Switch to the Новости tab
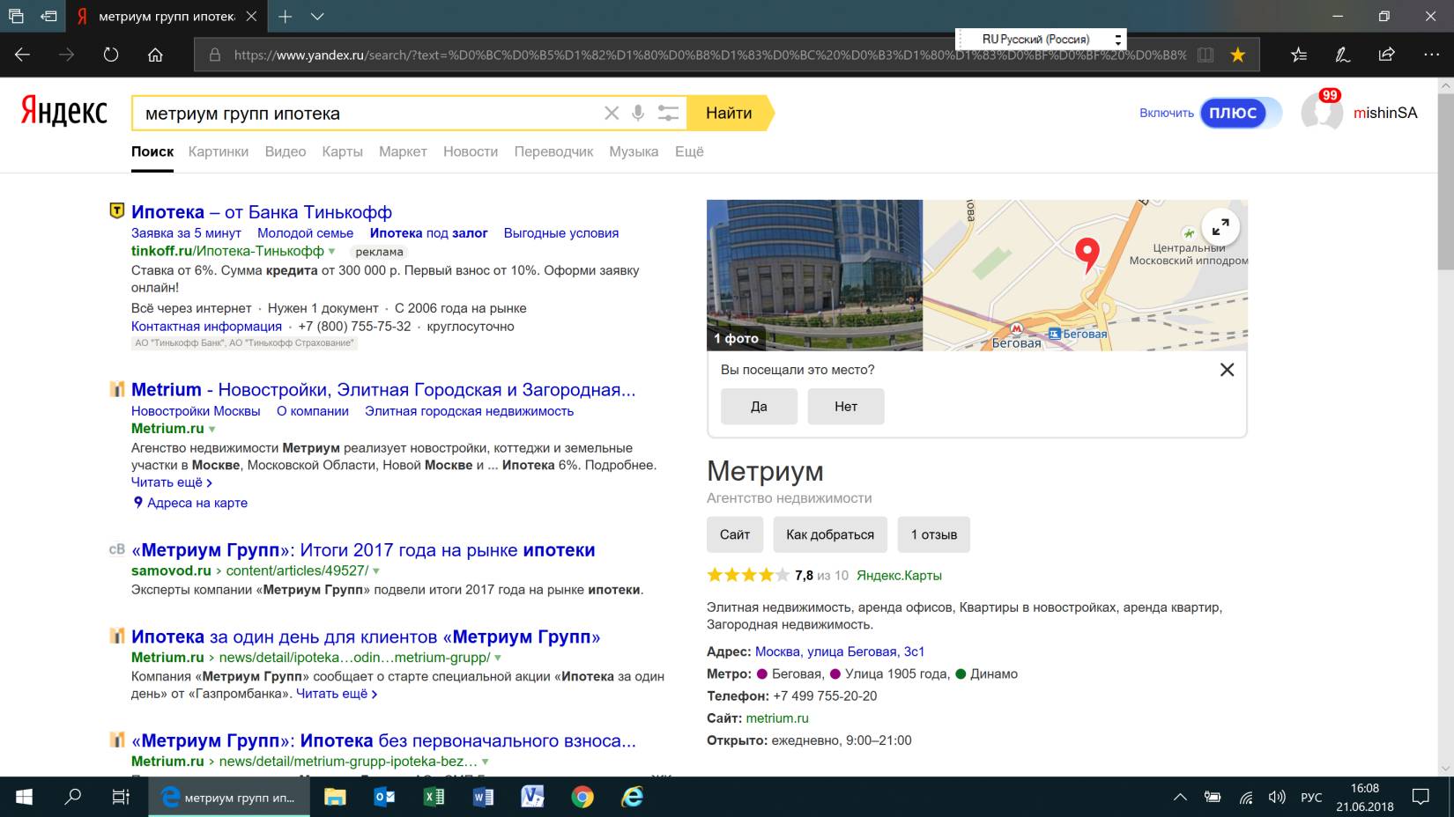The width and height of the screenshot is (1454, 817). pyautogui.click(x=471, y=151)
